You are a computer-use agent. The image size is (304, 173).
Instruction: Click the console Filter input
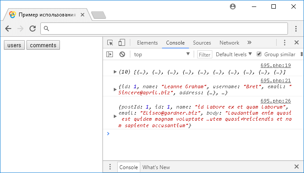(205, 54)
